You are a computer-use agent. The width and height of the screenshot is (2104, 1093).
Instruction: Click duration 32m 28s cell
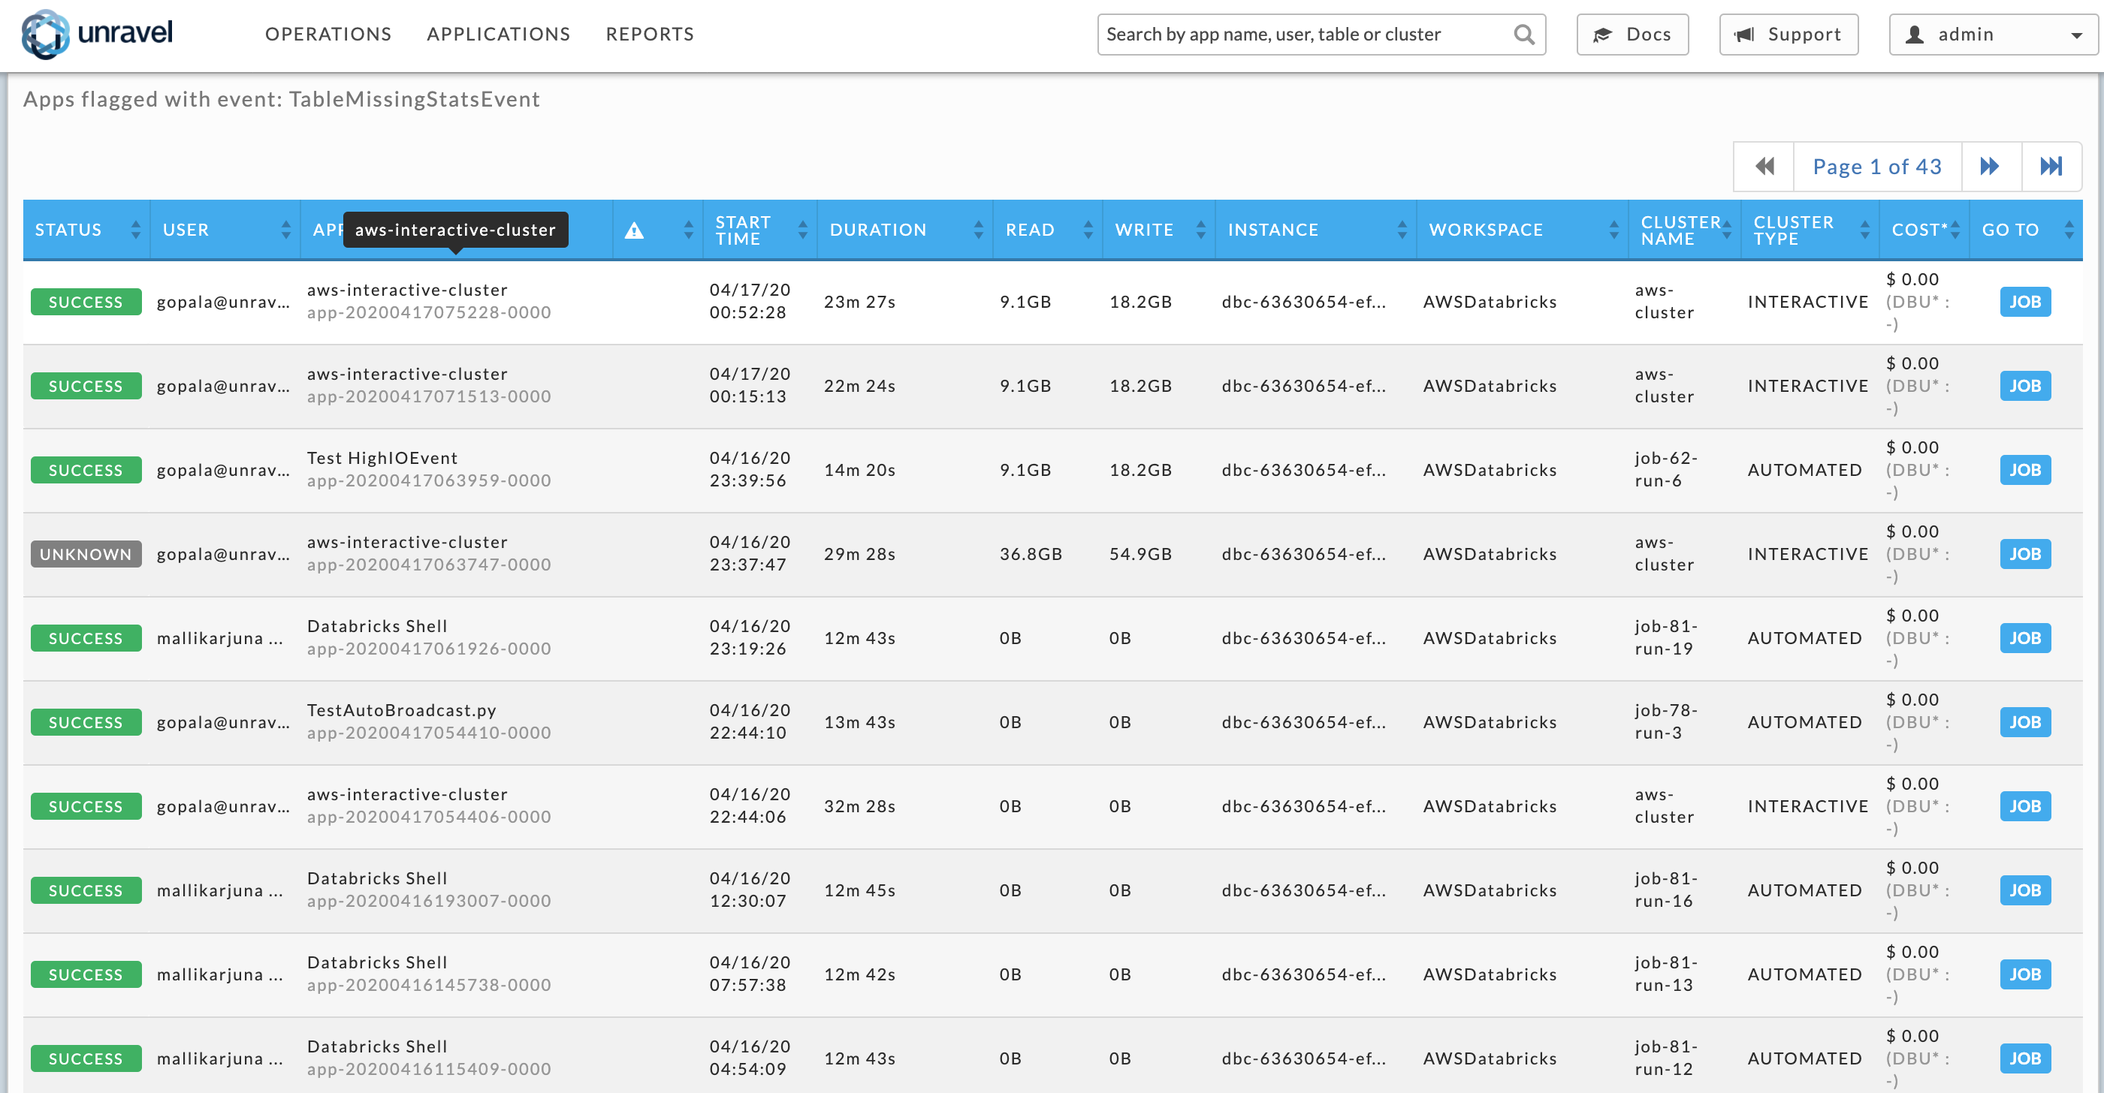click(x=859, y=806)
